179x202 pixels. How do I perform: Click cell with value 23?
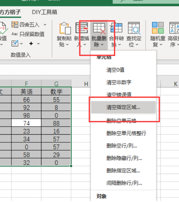(x=26, y=131)
